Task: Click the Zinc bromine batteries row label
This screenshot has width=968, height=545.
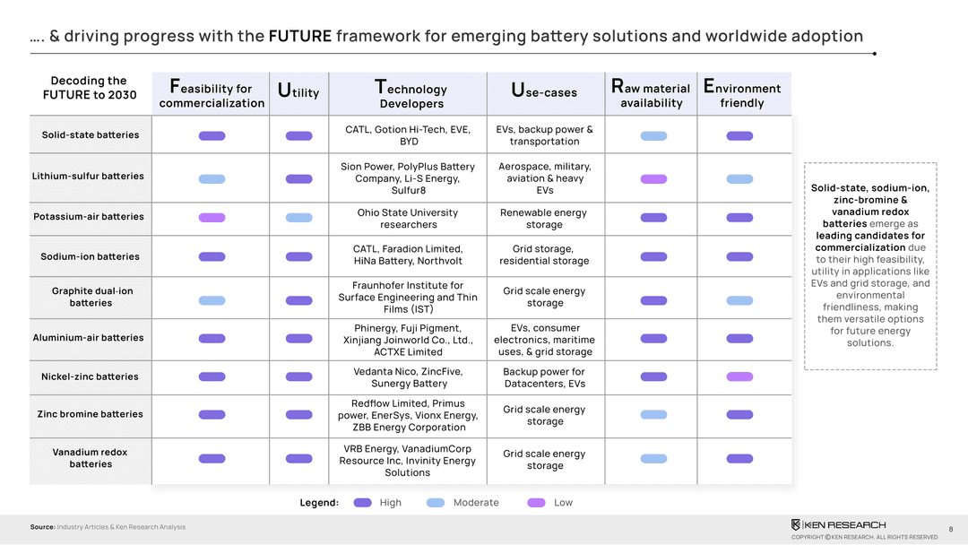Action: coord(91,414)
